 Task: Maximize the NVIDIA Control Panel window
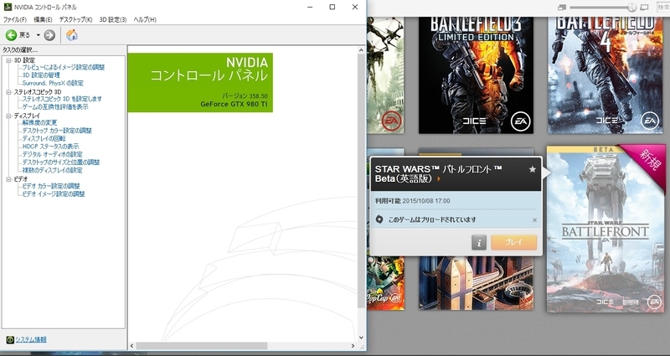pyautogui.click(x=332, y=7)
